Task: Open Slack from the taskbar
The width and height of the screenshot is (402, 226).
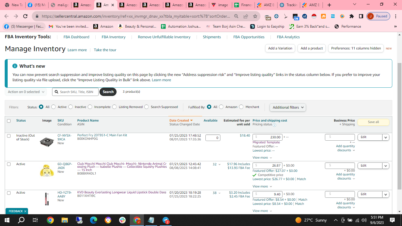Action: pos(122,220)
